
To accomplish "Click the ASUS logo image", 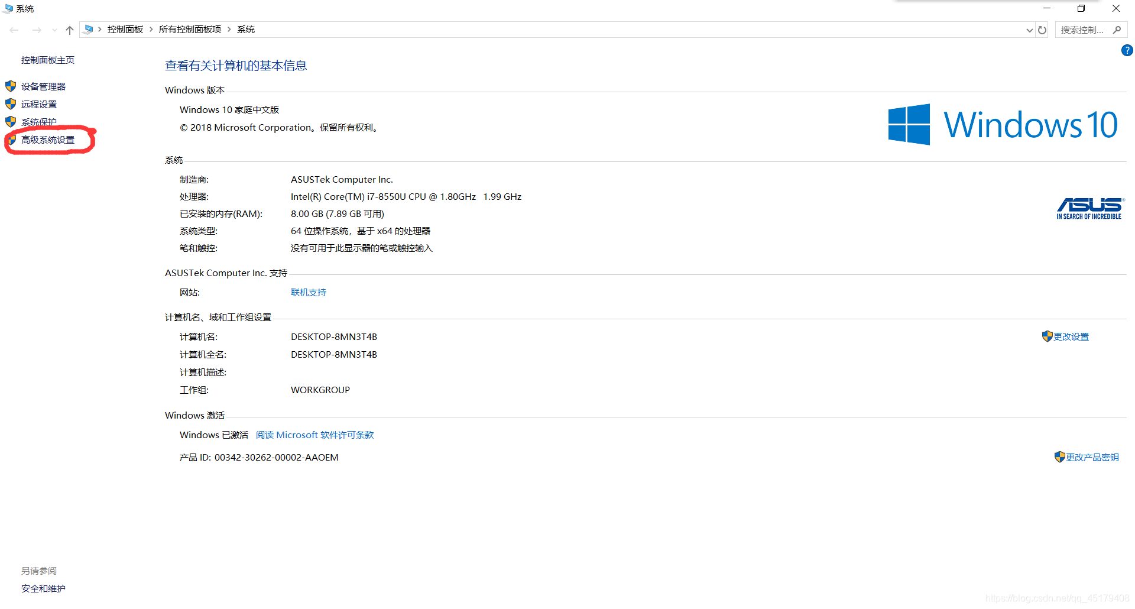I will tap(1089, 209).
